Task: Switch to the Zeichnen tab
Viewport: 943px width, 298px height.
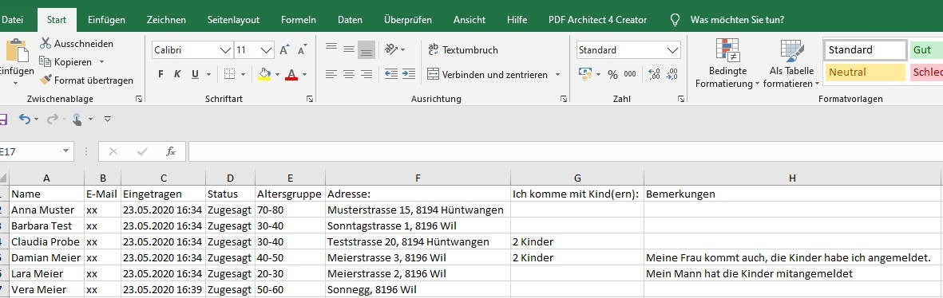Action: pyautogui.click(x=165, y=20)
